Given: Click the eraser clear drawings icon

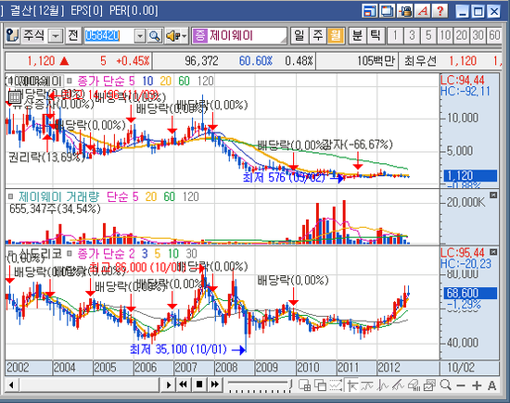Looking at the screenshot, I should coord(414,385).
